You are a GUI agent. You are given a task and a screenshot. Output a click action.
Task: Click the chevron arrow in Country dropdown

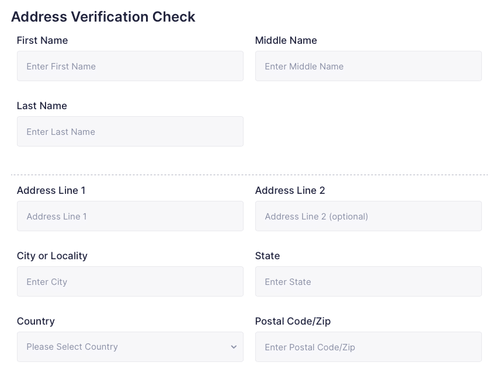234,347
